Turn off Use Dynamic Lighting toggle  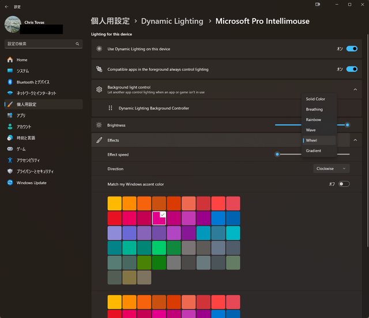point(351,49)
